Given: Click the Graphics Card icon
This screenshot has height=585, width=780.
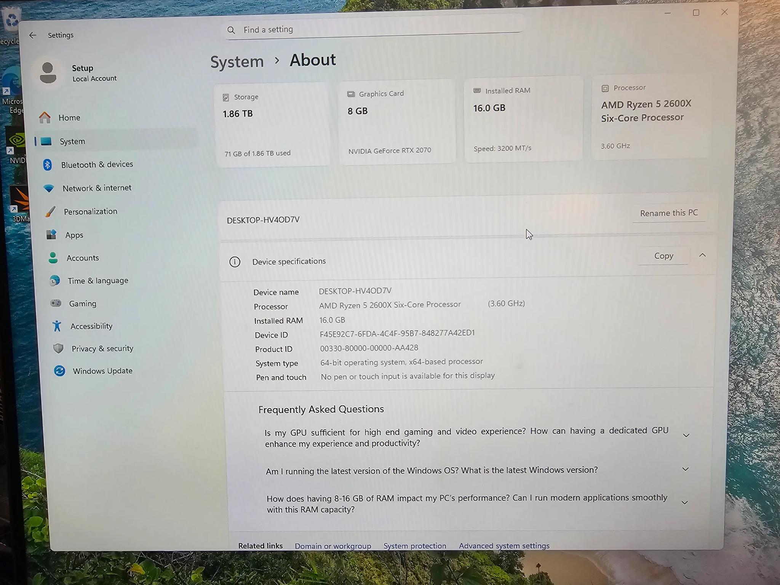Looking at the screenshot, I should click(x=351, y=94).
